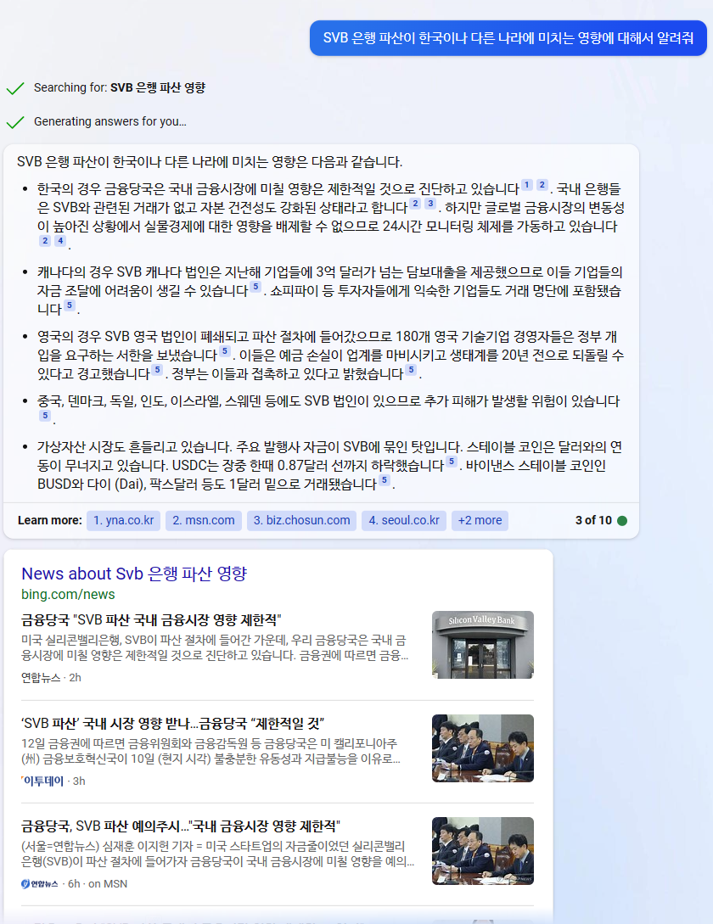
Task: Open the msn.com source link
Action: [204, 520]
